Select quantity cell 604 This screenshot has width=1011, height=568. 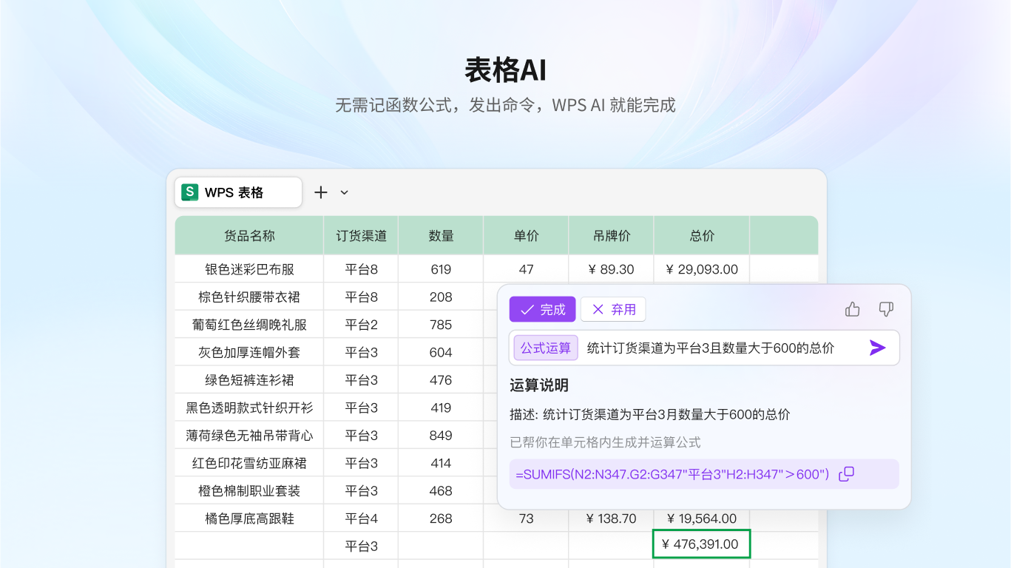click(441, 352)
